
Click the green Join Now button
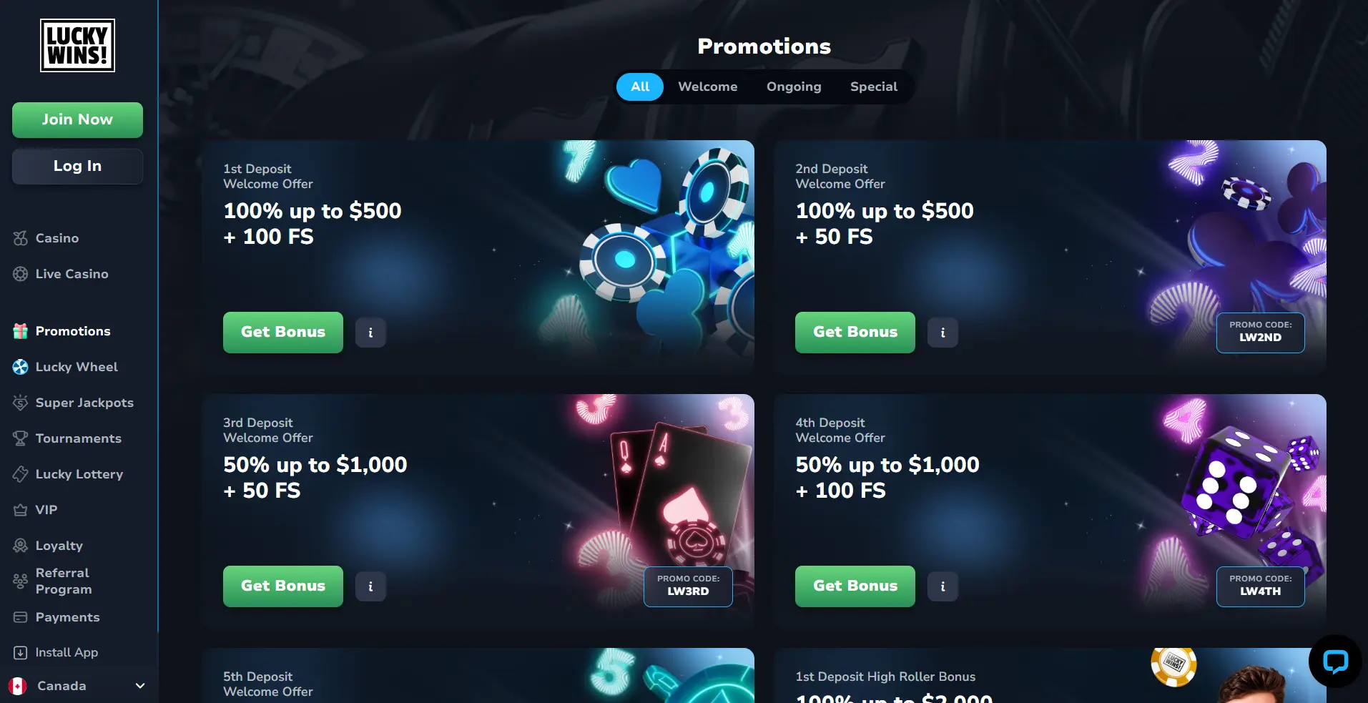[x=77, y=119]
